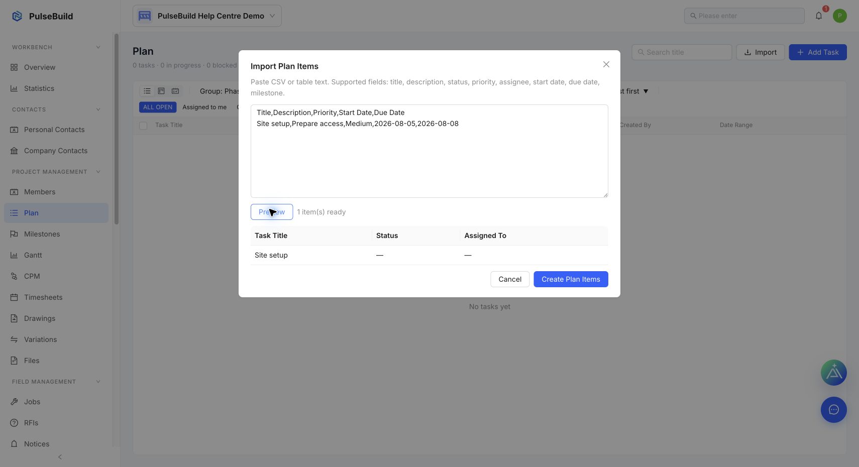Screen dimensions: 859x467
Task: Open Statistics in the sidebar
Action: 56,88
